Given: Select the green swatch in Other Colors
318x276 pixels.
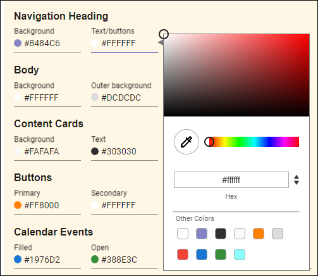Looking at the screenshot, I should (x=221, y=254).
